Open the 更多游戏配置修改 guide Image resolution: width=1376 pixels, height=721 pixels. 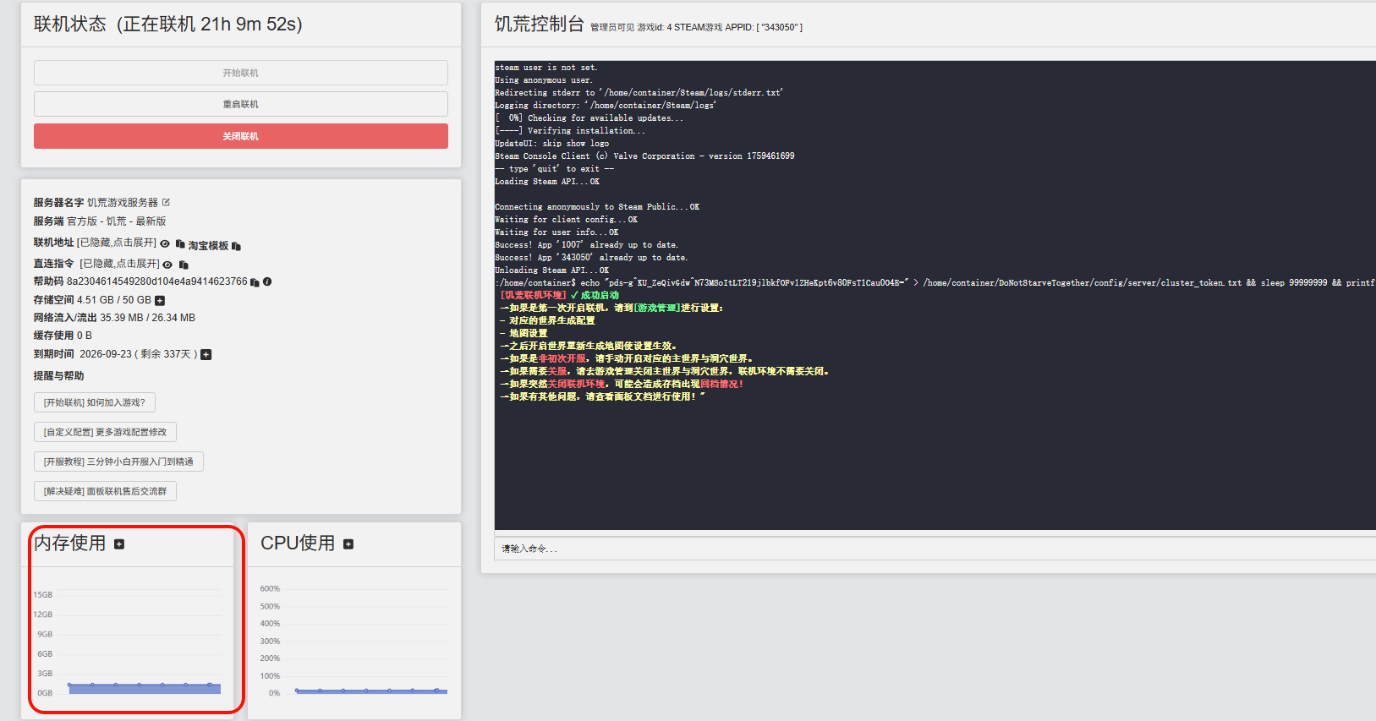105,432
